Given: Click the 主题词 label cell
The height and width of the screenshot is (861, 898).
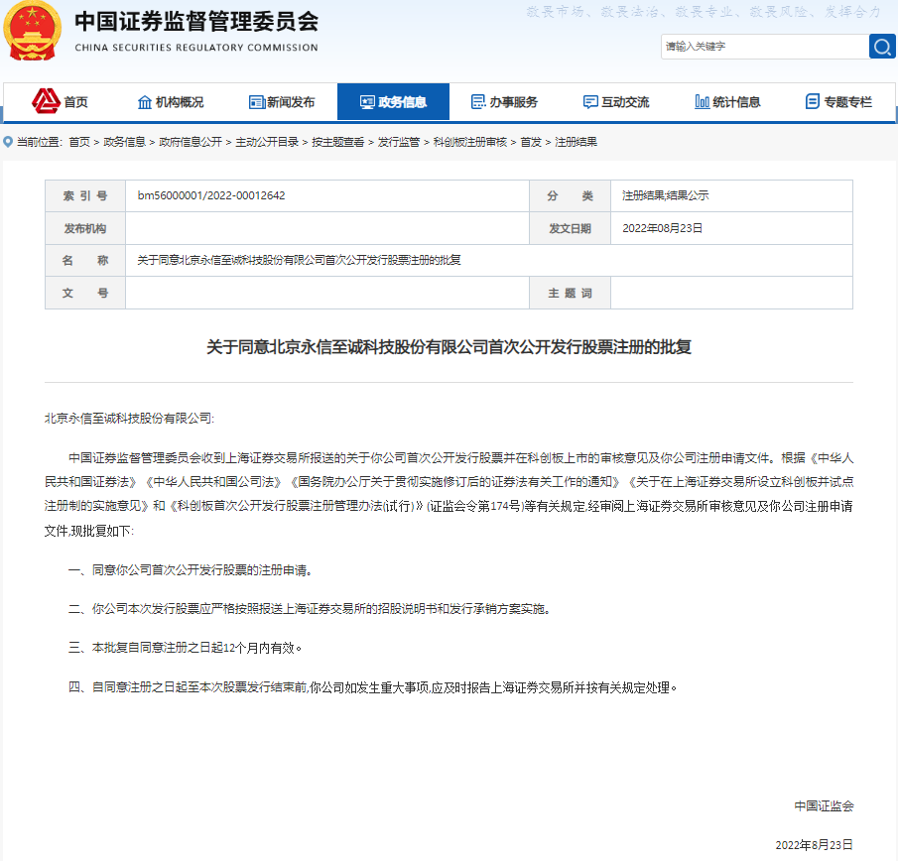Looking at the screenshot, I should [570, 293].
